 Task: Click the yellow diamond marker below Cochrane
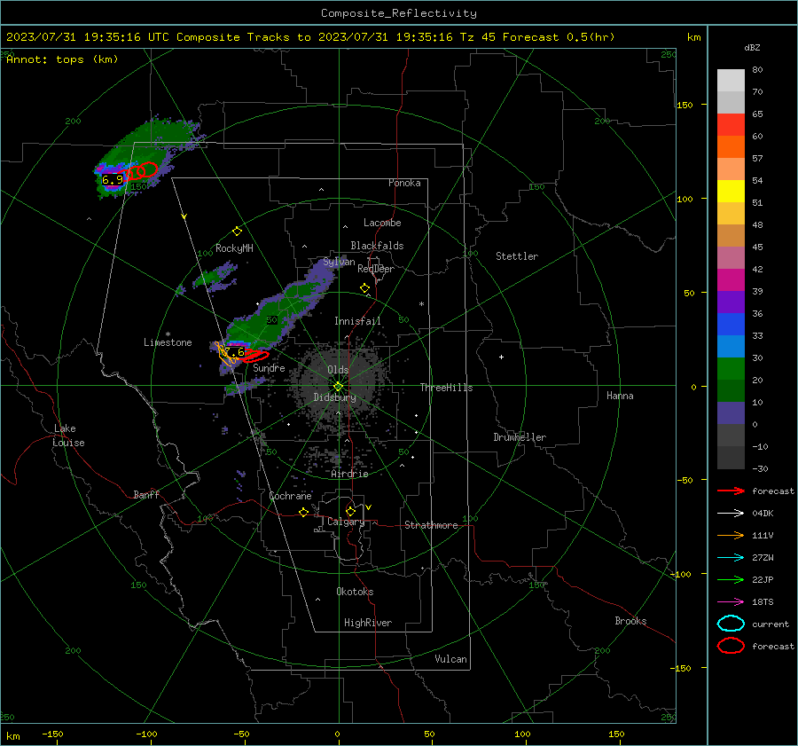coord(303,513)
